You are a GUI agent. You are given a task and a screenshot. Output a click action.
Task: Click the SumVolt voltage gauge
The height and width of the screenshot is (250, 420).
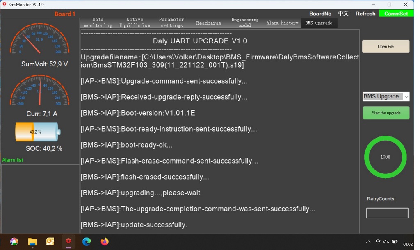click(39, 40)
